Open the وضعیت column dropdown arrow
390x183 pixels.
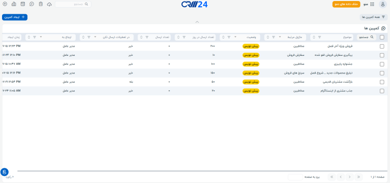[x=236, y=37]
